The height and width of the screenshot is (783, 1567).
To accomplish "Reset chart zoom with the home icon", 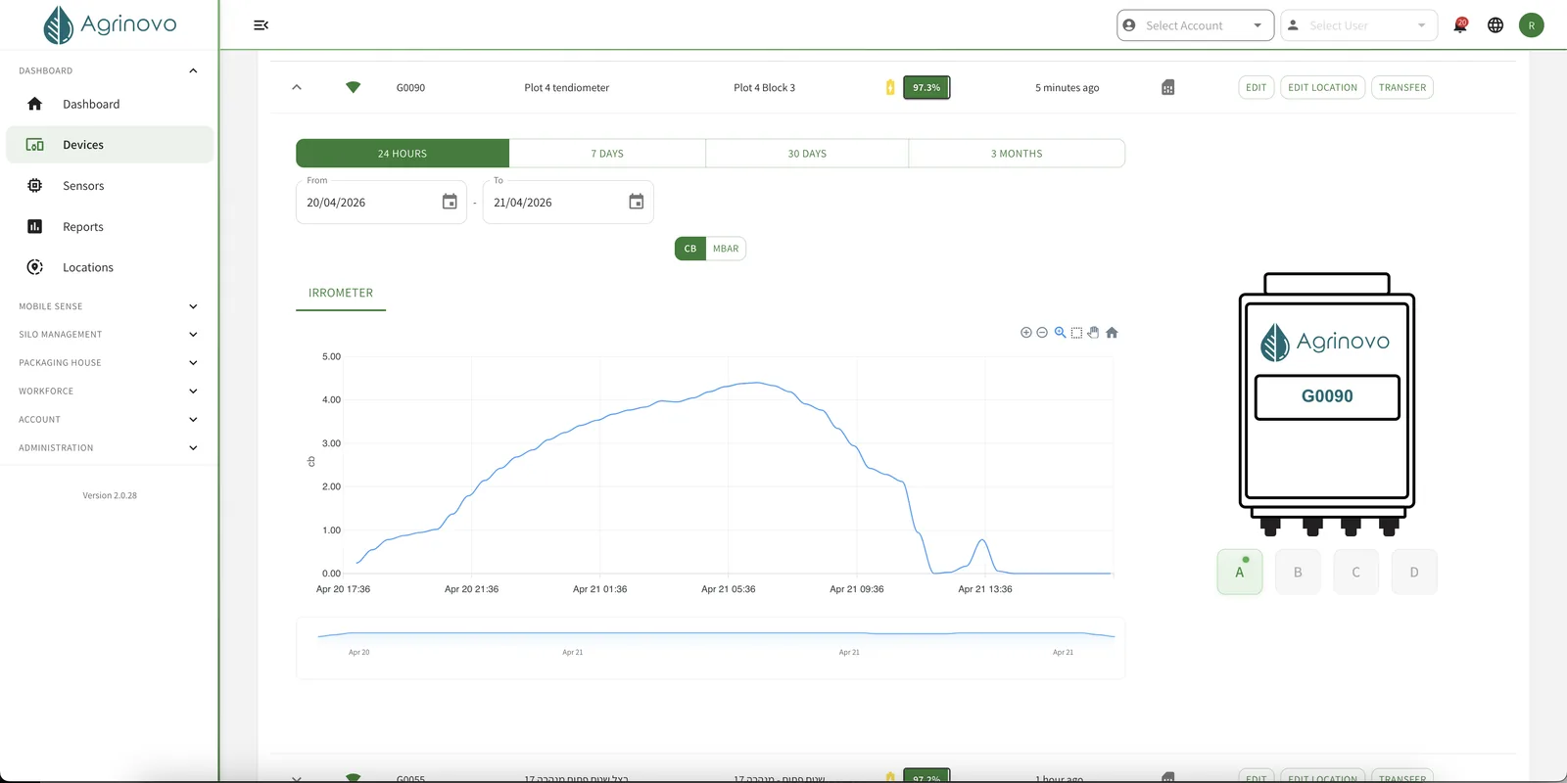I will (1112, 333).
